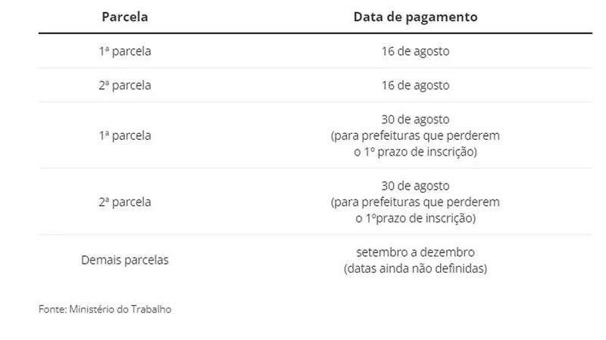The height and width of the screenshot is (340, 606).
Task: Click 'Ministério do Trabalho' in the source line
Action: [x=120, y=309]
